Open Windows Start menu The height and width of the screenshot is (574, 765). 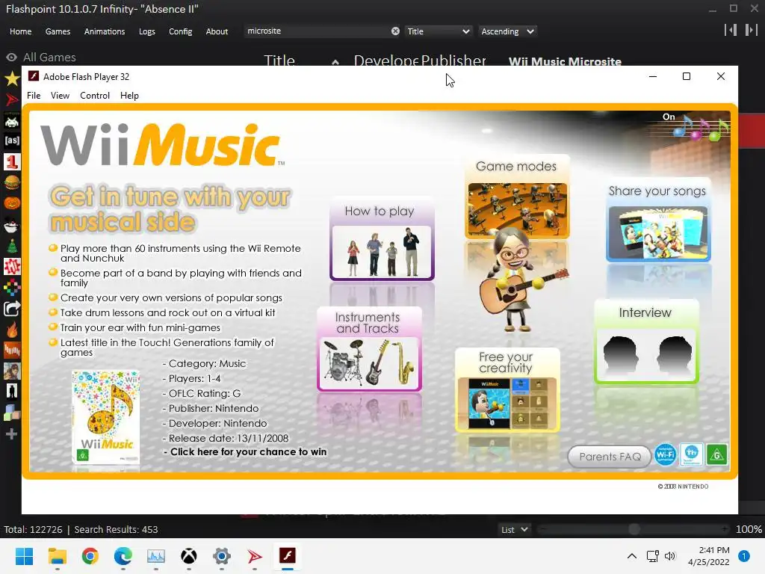[24, 556]
